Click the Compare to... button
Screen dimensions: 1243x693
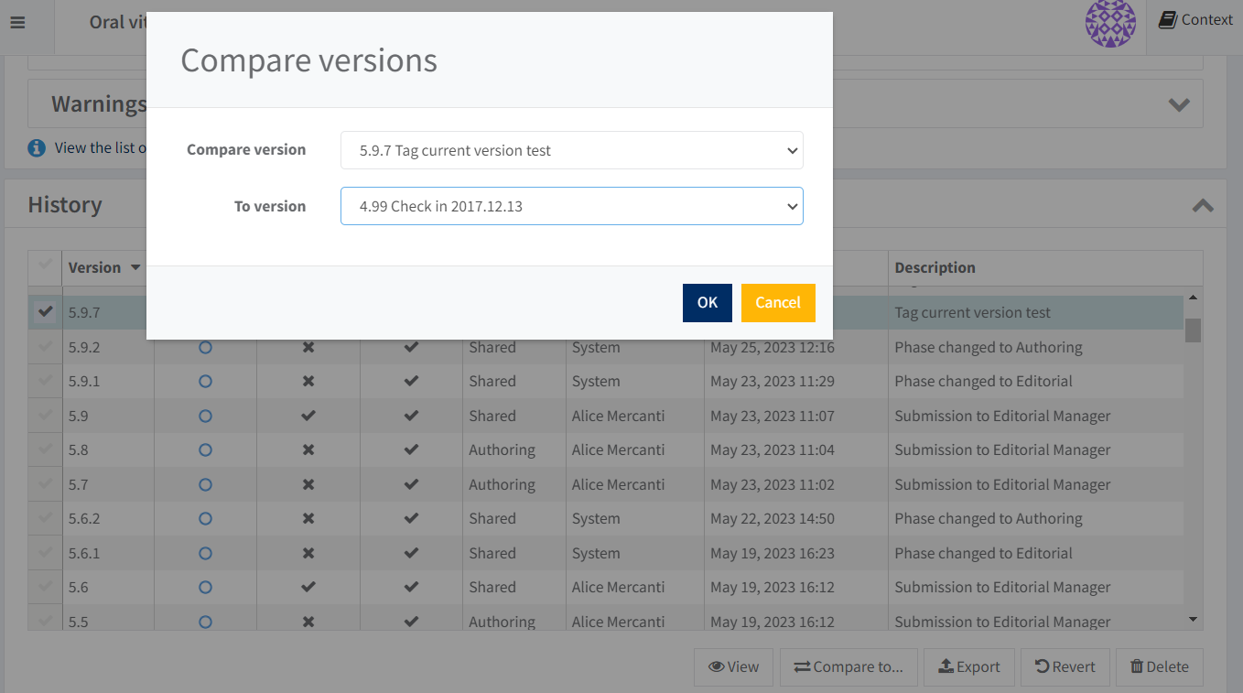coord(848,666)
